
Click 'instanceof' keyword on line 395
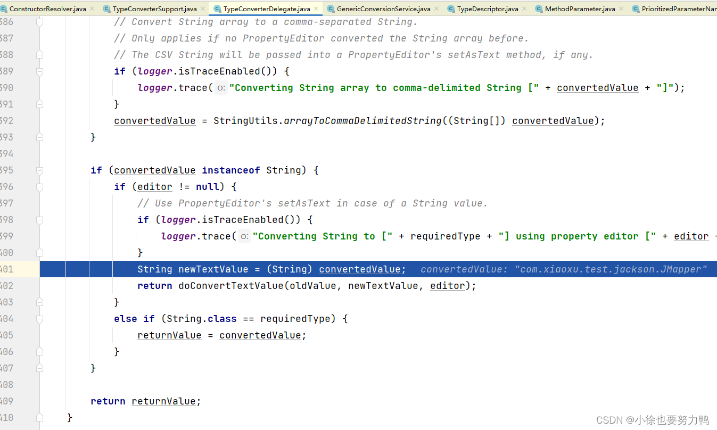pos(231,170)
